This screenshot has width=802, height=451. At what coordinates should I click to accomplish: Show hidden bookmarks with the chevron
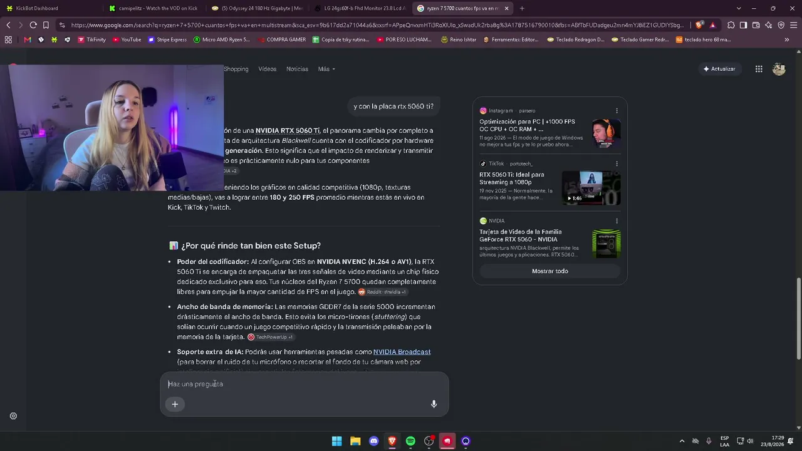tap(787, 39)
